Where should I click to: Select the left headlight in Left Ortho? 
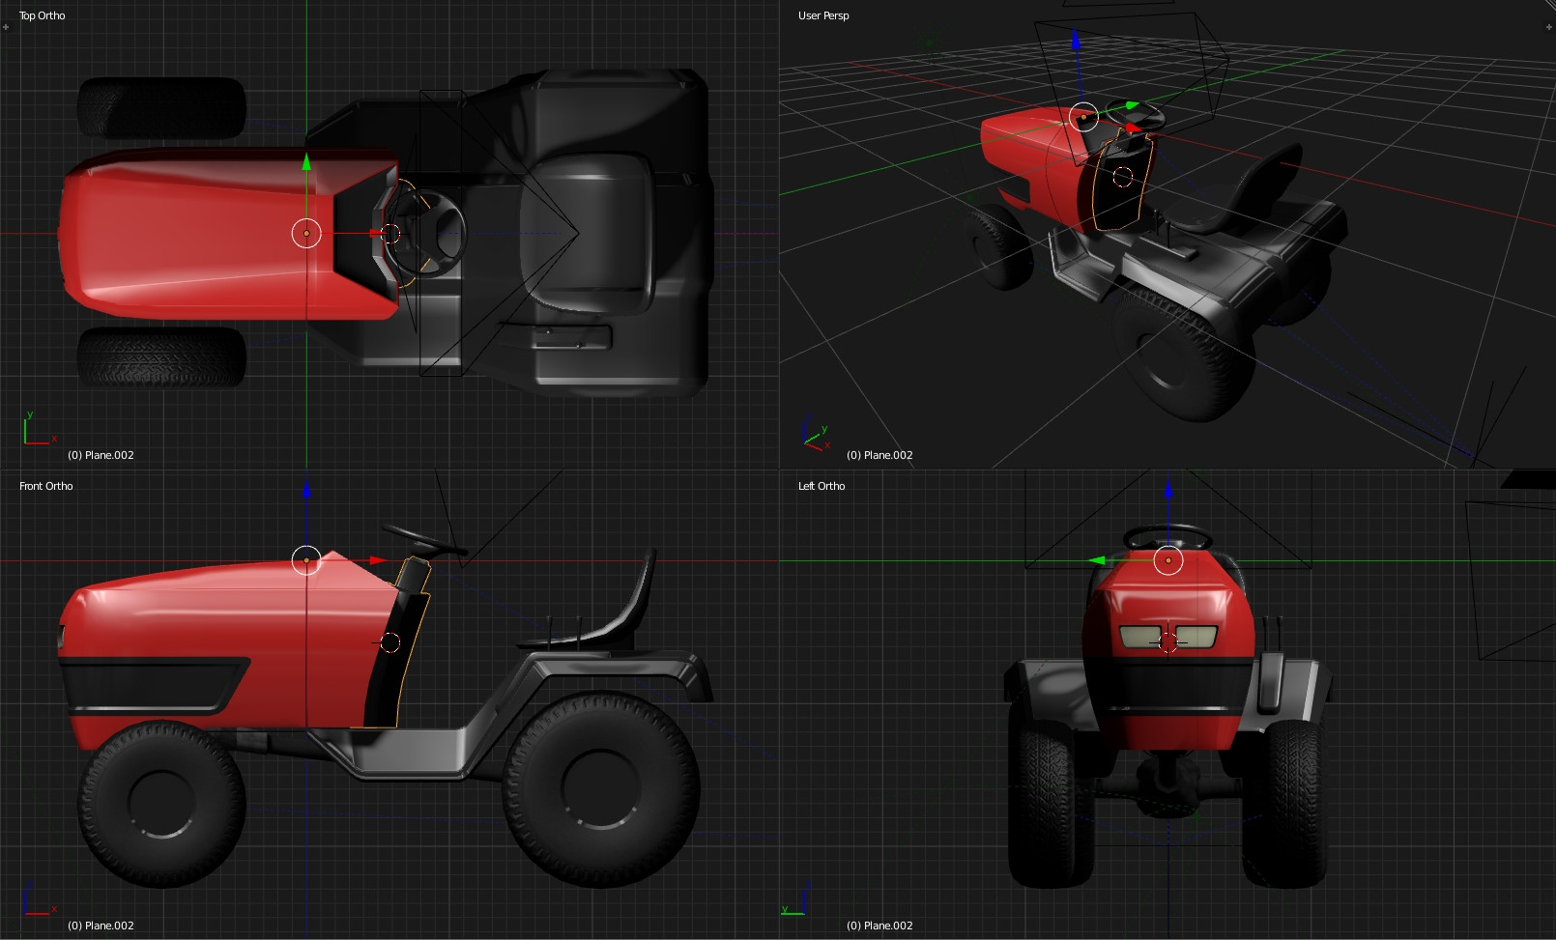[x=1139, y=637]
